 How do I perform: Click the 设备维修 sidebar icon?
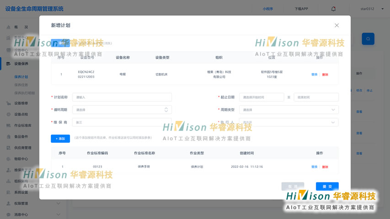click(x=8, y=103)
